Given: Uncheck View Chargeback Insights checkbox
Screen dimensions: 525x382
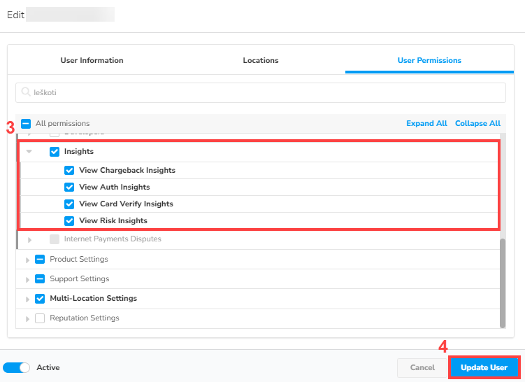Looking at the screenshot, I should point(69,170).
